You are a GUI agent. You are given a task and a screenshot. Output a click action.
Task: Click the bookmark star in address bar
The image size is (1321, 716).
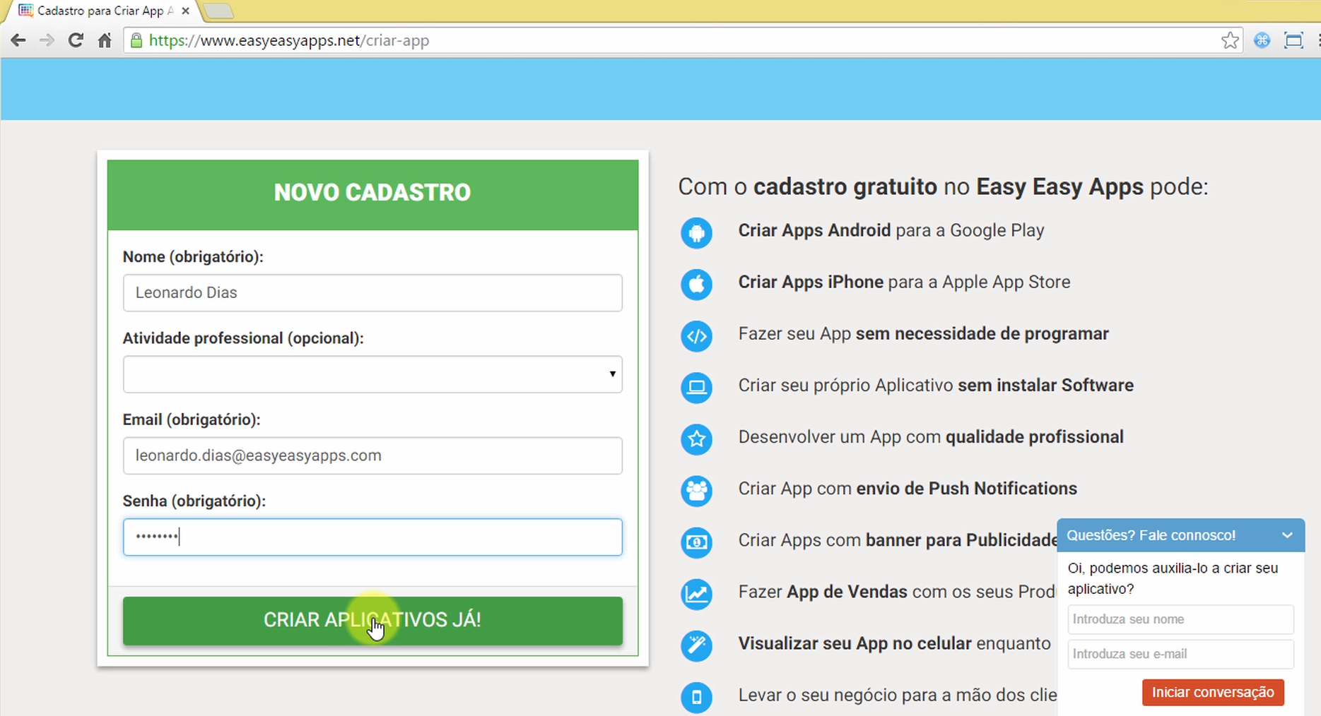(x=1229, y=40)
